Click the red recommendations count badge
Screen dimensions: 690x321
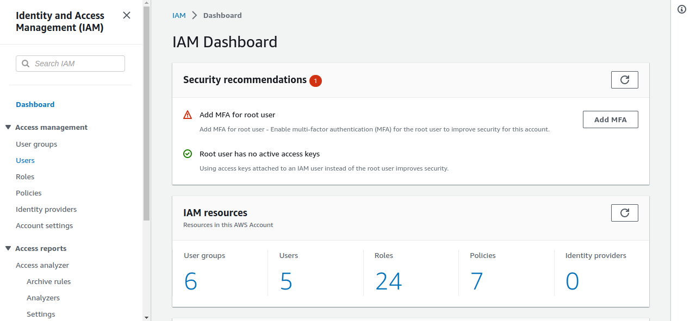[316, 81]
